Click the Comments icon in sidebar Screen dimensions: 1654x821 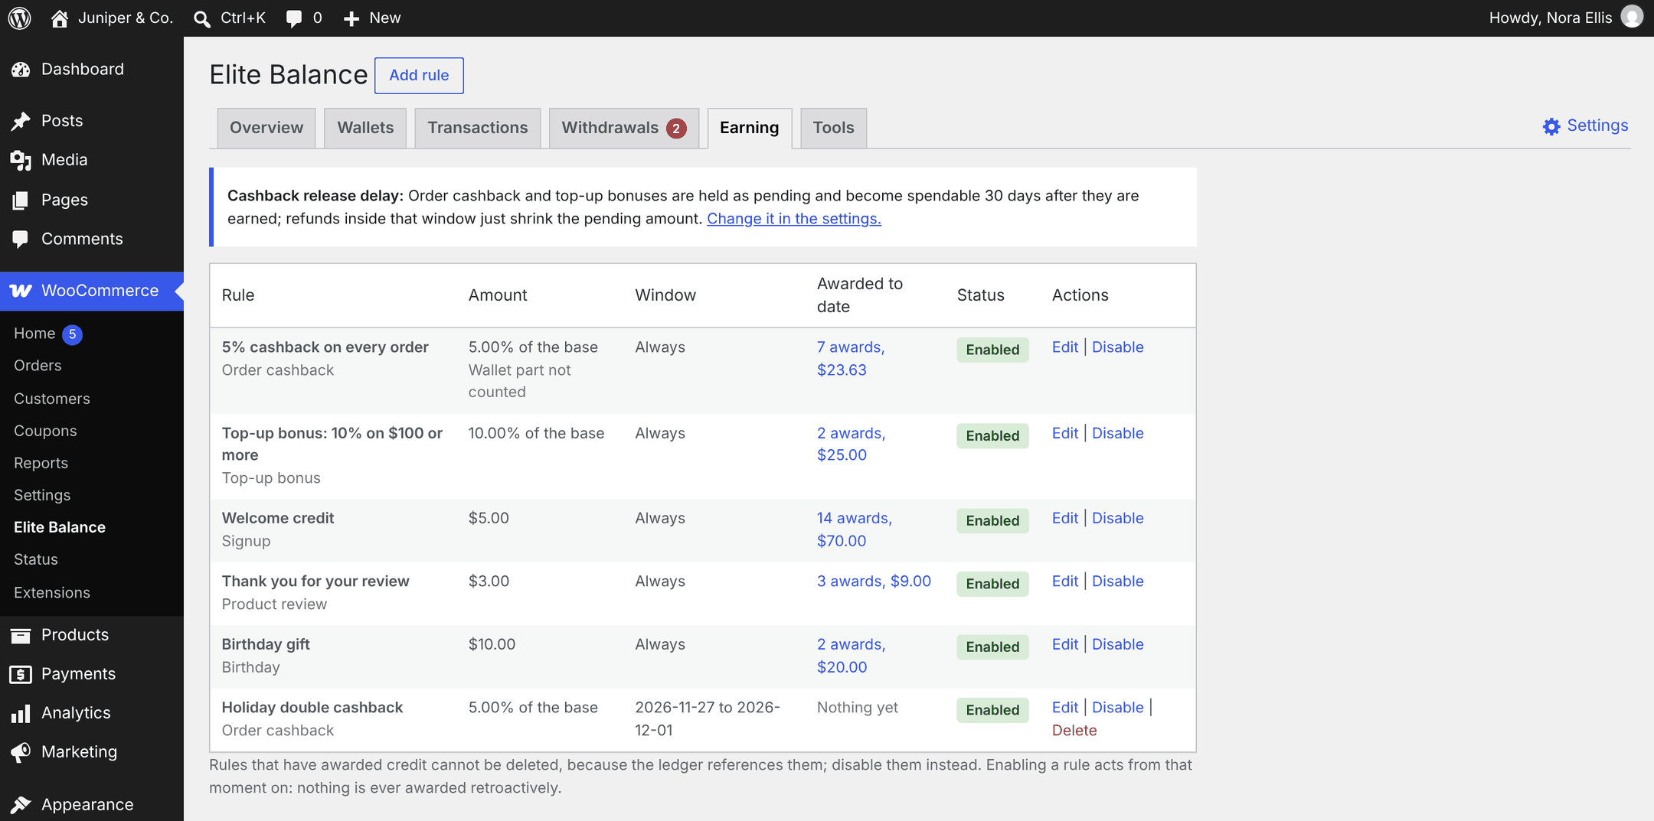(x=21, y=239)
